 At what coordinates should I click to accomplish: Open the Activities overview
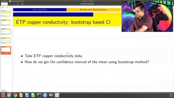pyautogui.click(x=4, y=1)
